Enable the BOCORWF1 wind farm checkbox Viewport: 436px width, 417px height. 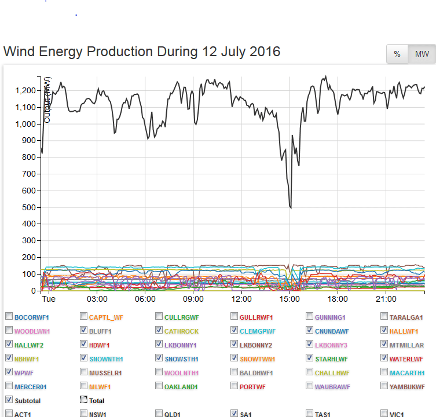tap(9, 317)
